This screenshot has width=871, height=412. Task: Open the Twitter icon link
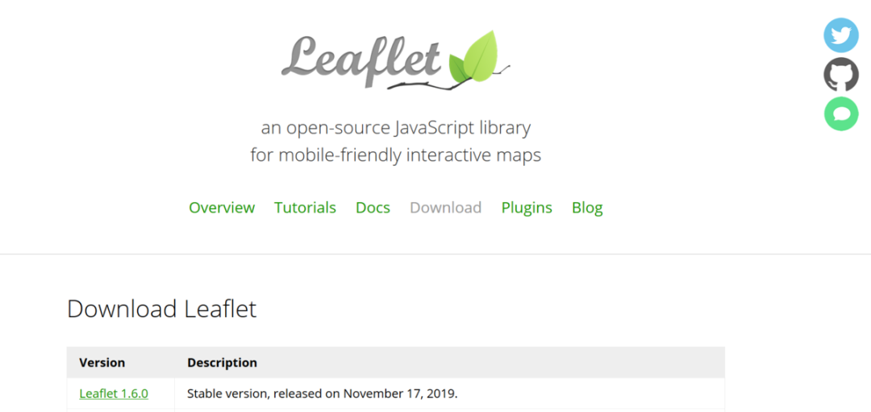click(x=841, y=35)
